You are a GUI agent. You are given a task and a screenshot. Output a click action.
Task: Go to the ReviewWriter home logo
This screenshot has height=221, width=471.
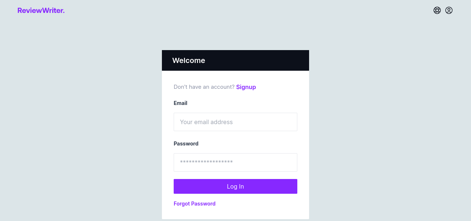click(x=41, y=10)
